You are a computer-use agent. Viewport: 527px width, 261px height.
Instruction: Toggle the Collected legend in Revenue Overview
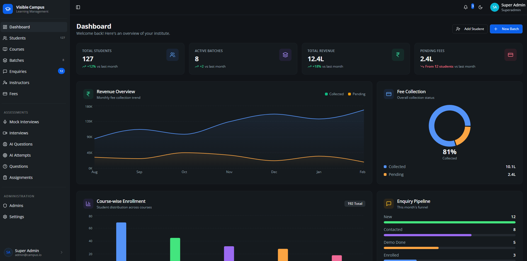(334, 94)
